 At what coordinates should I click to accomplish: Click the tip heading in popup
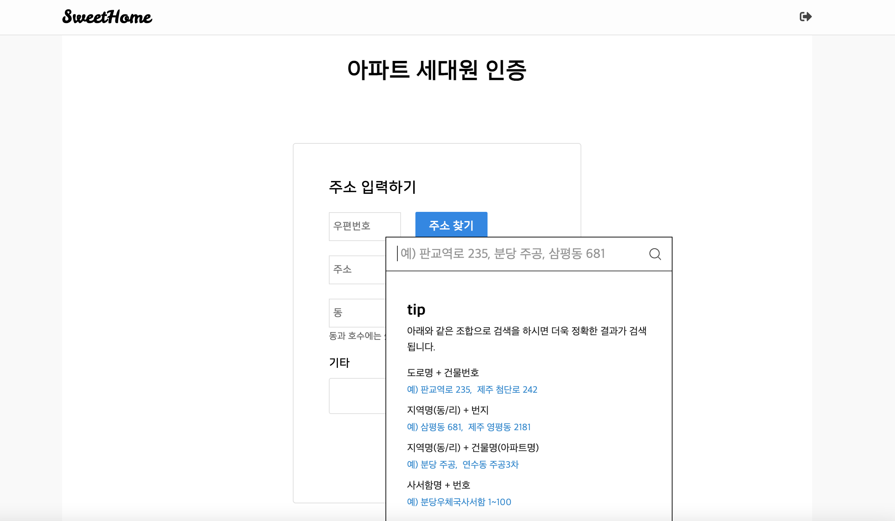416,310
